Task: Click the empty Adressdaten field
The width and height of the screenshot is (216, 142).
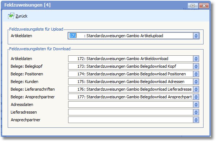Action: click(131, 105)
